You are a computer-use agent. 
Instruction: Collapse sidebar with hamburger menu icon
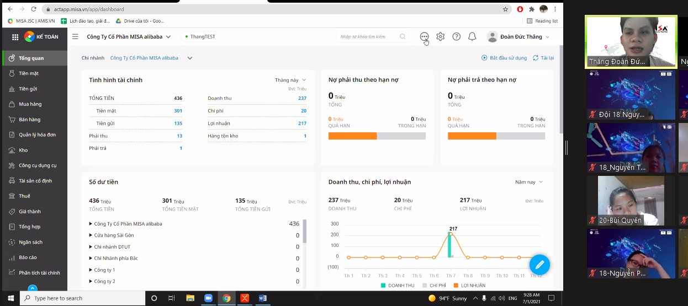click(x=75, y=37)
